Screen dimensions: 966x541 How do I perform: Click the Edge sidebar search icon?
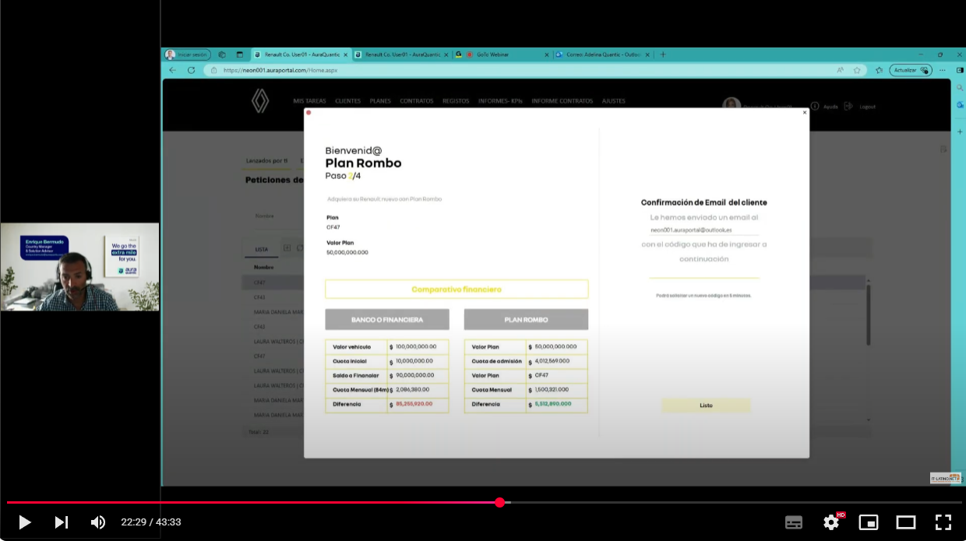tap(960, 88)
